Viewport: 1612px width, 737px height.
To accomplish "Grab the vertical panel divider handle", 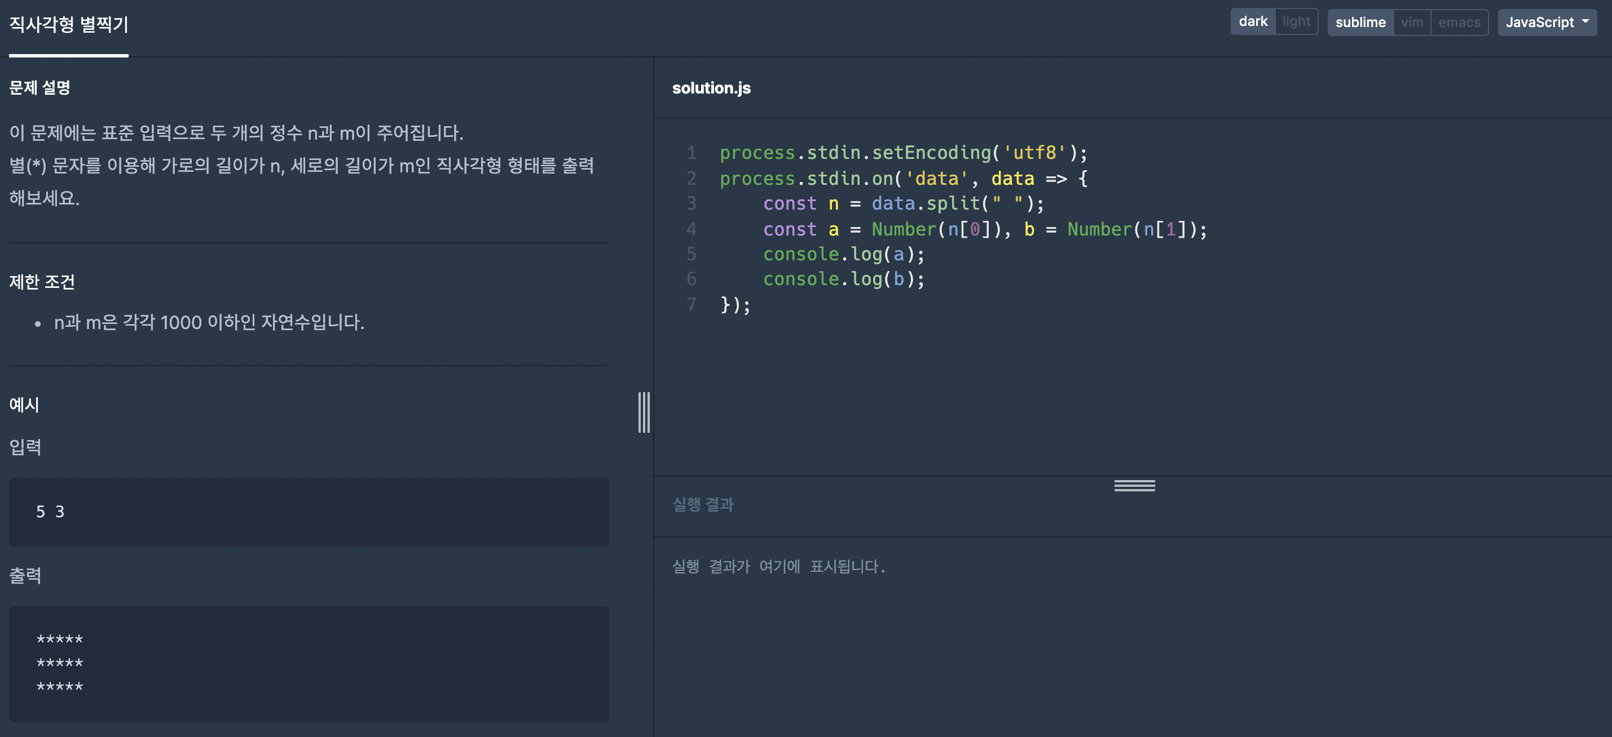I will point(644,412).
